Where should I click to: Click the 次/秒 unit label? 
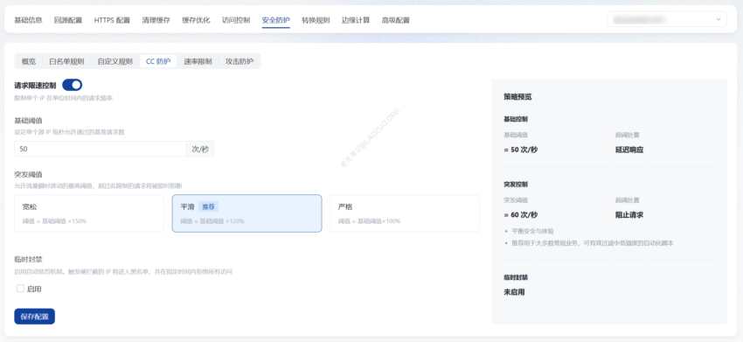200,149
